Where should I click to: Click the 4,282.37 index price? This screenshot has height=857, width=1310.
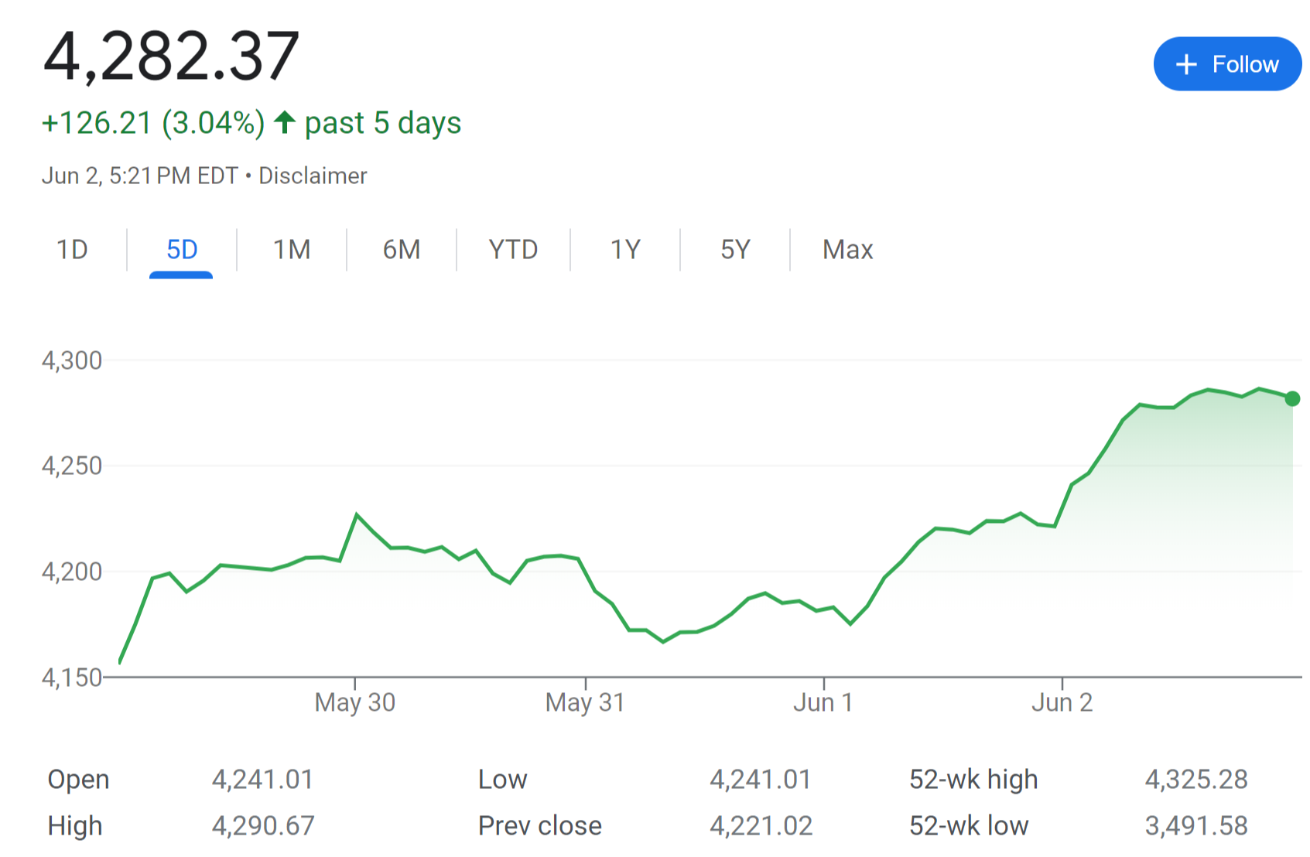171,56
